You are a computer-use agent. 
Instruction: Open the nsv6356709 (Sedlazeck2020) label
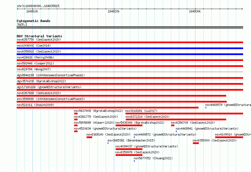(x=193, y=123)
